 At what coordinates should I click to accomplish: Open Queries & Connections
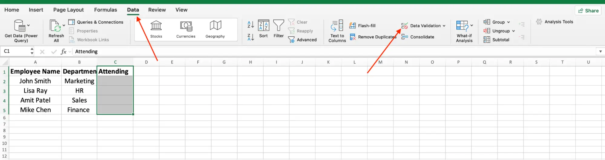[96, 22]
